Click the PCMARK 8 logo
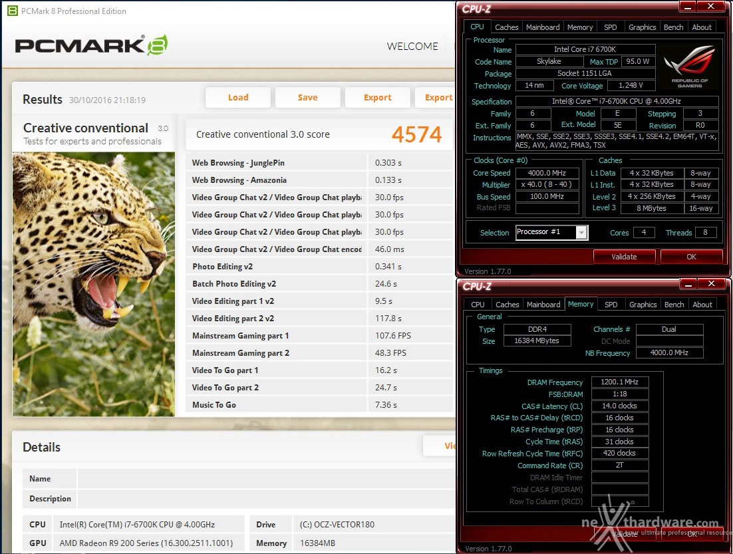This screenshot has height=554, width=733. (x=92, y=45)
